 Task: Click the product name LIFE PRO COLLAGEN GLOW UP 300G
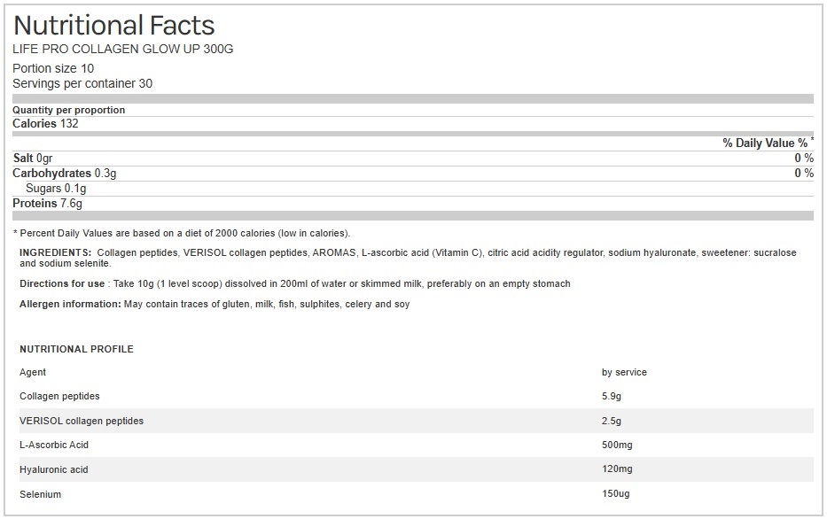pyautogui.click(x=123, y=49)
